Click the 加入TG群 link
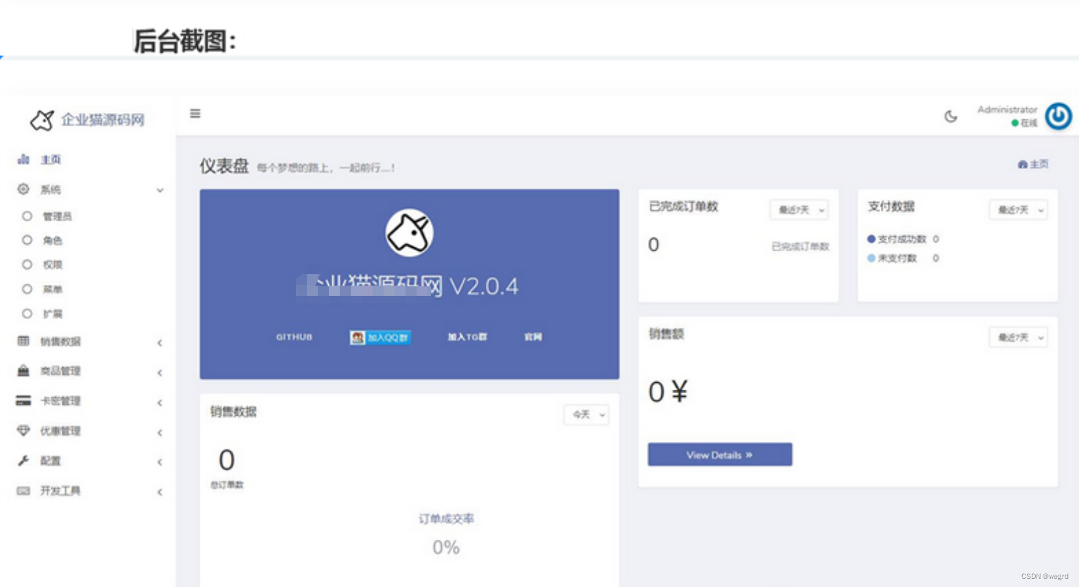 pos(467,337)
